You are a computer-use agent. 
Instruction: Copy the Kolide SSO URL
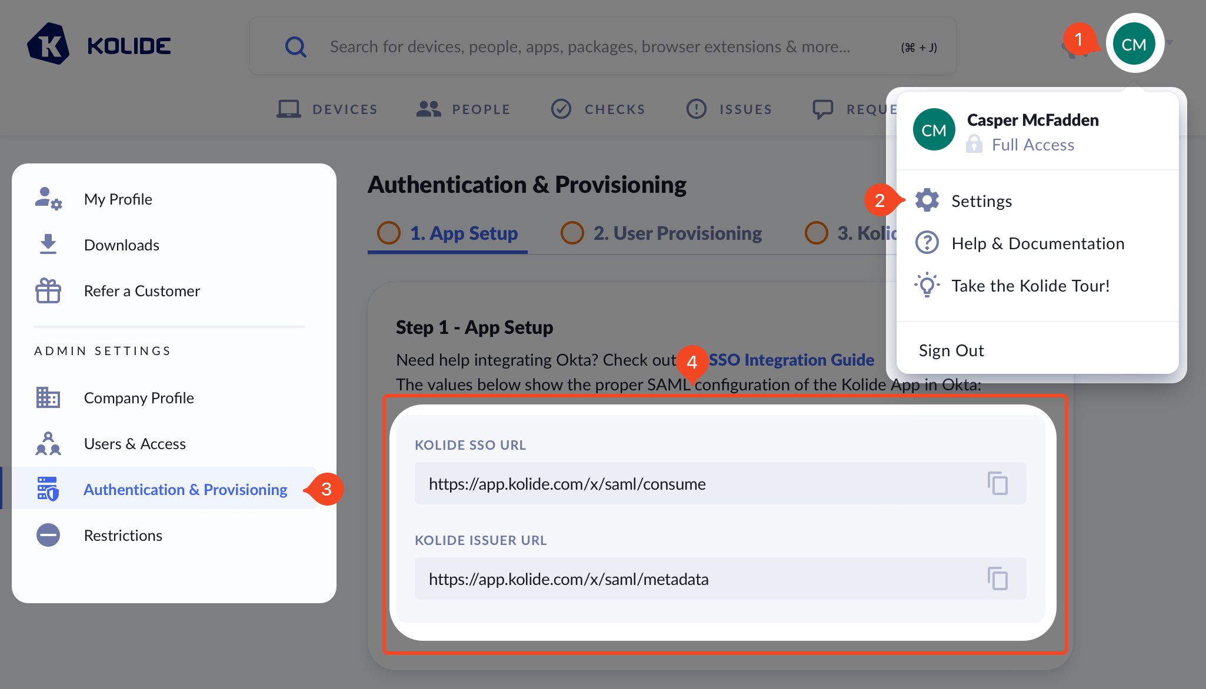click(998, 483)
